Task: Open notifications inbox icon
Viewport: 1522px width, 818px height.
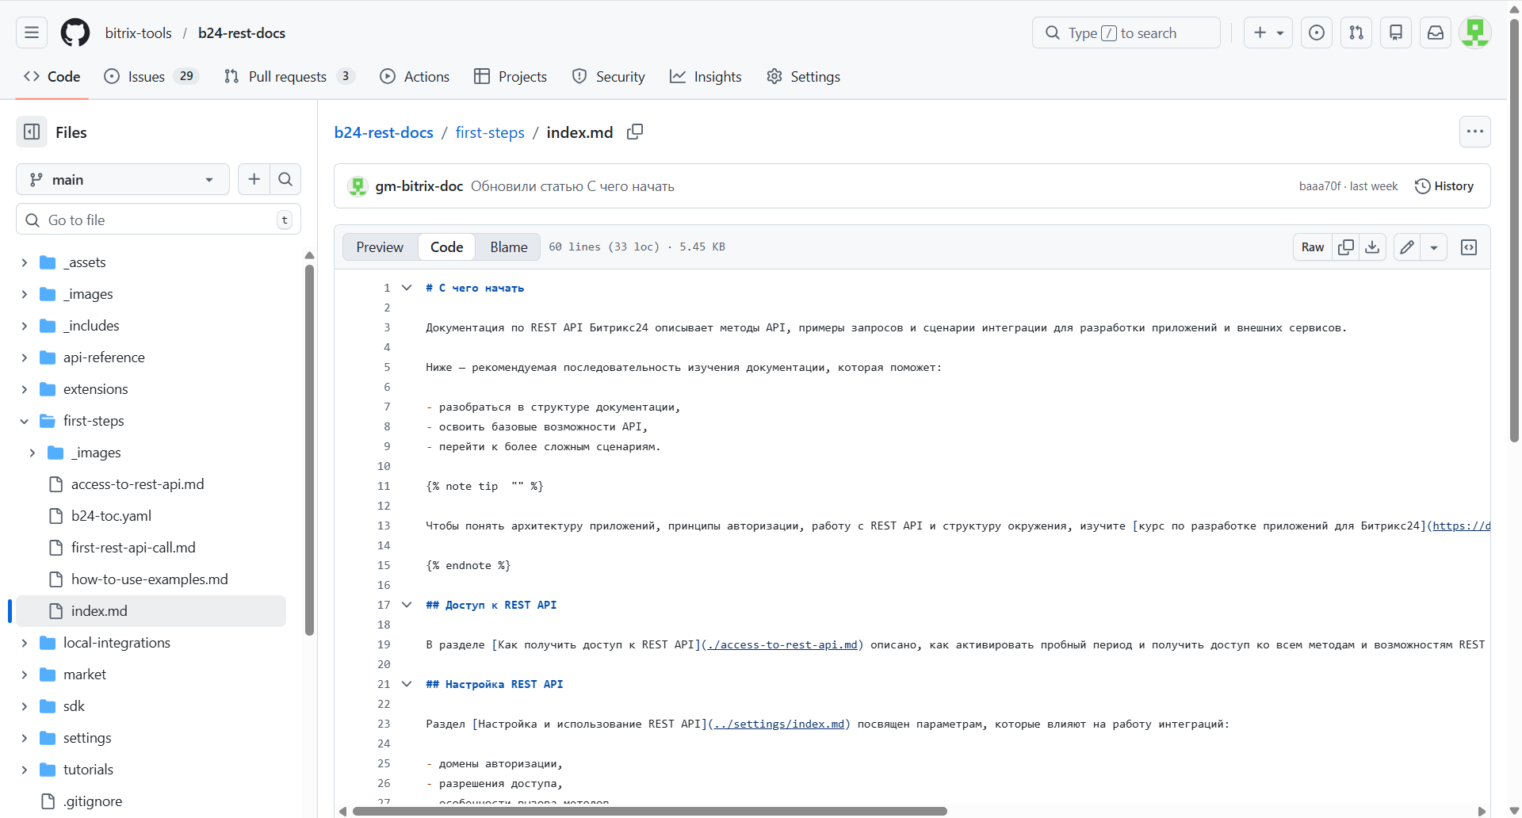Action: pyautogui.click(x=1436, y=32)
